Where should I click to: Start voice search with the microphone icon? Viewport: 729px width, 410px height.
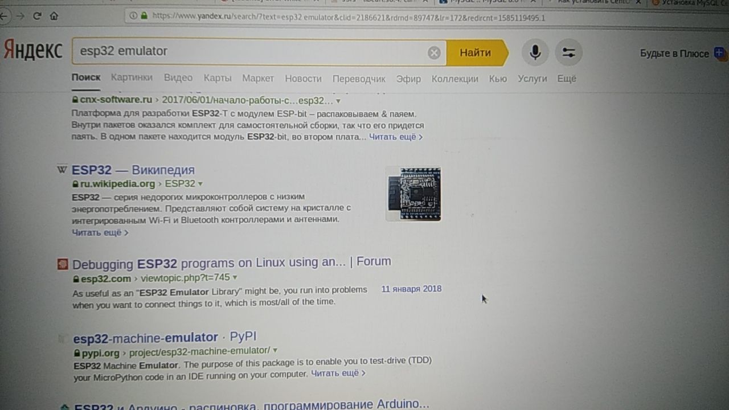click(x=535, y=53)
